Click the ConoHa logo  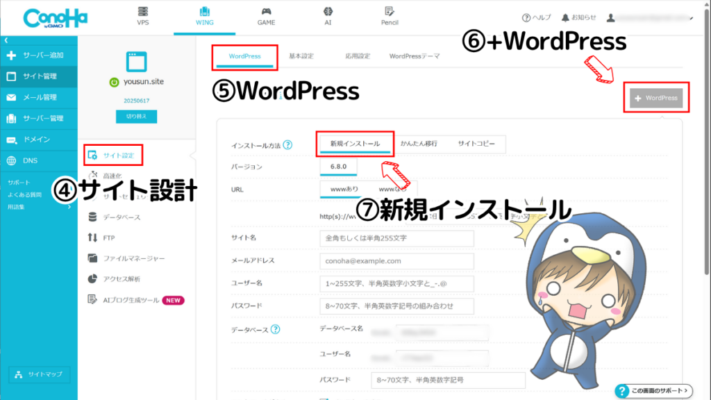click(x=56, y=18)
